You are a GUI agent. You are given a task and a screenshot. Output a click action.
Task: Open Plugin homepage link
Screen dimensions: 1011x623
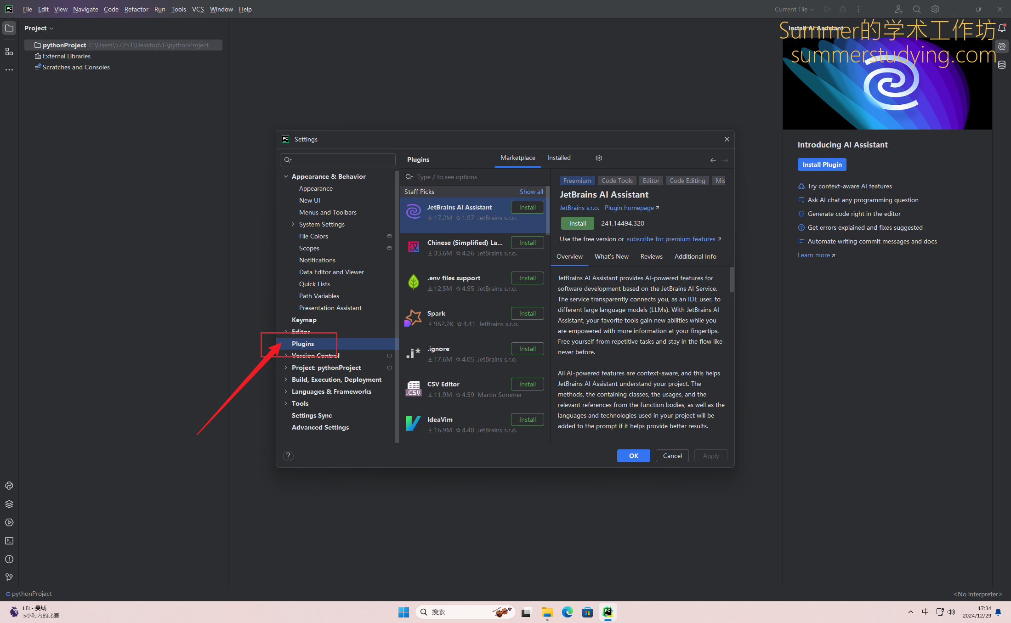click(x=632, y=208)
